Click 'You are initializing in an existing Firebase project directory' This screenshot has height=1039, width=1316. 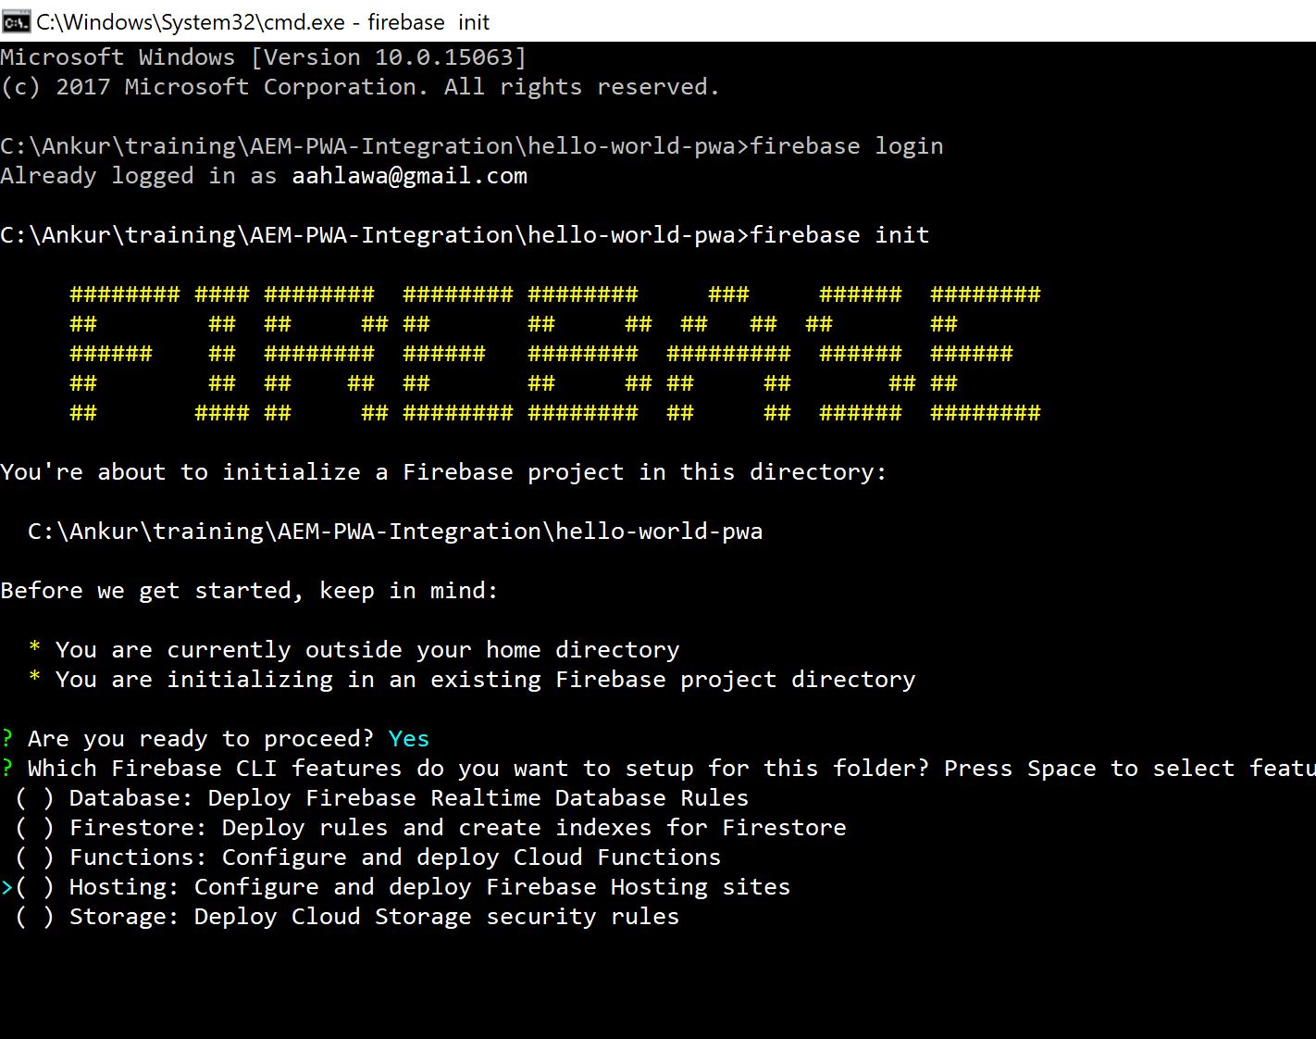[485, 680]
